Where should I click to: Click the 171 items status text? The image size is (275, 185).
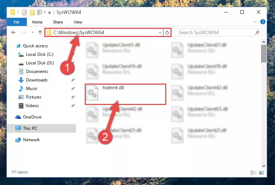20,172
